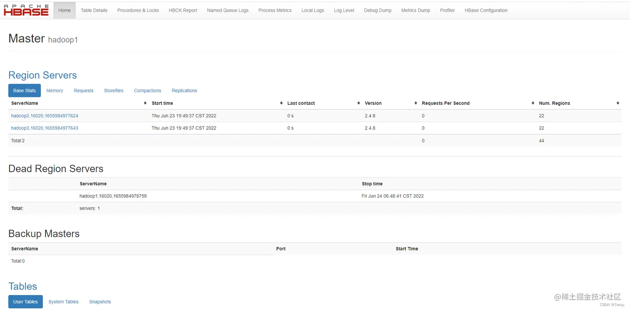Click the Last contact column header
Viewport: 630px width, 310px height.
point(301,103)
